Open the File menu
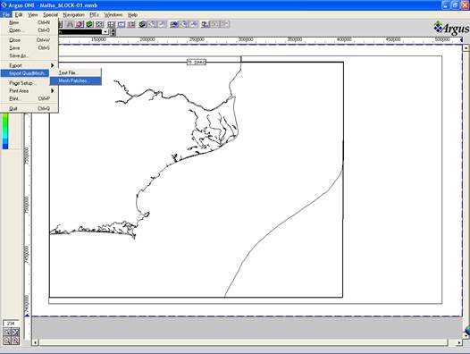The image size is (470, 354). tap(6, 14)
